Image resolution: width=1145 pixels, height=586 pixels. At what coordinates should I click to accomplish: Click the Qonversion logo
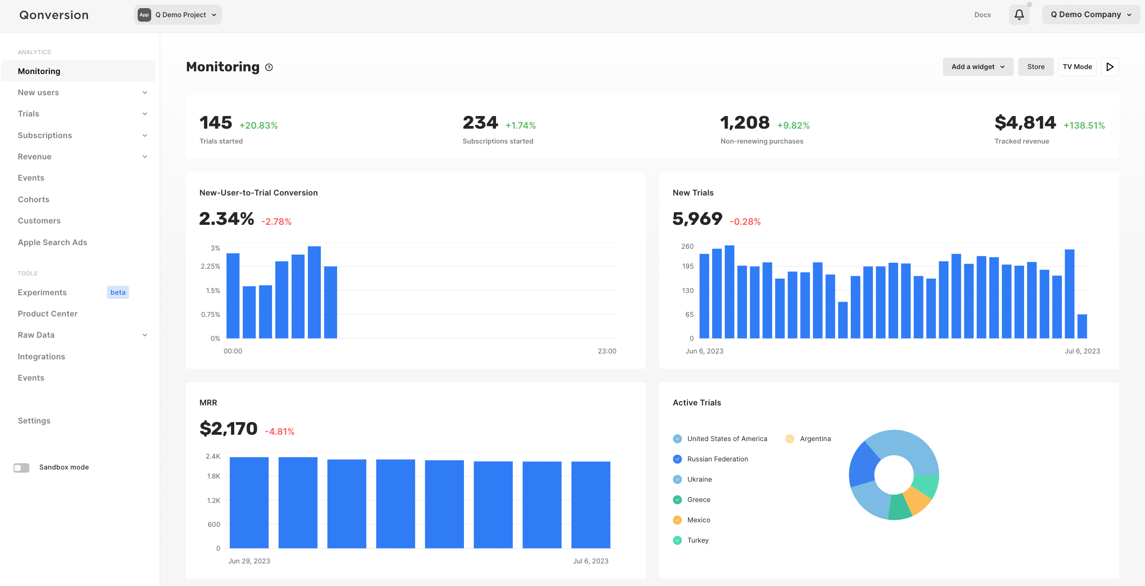pyautogui.click(x=54, y=15)
